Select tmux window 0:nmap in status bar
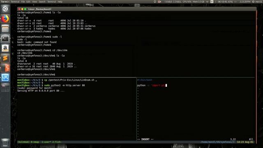Image resolution: width=263 pixels, height=148 pixels. [35, 142]
